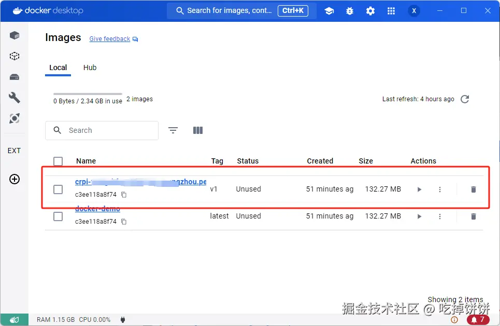Open the Containers view in sidebar

click(x=15, y=35)
